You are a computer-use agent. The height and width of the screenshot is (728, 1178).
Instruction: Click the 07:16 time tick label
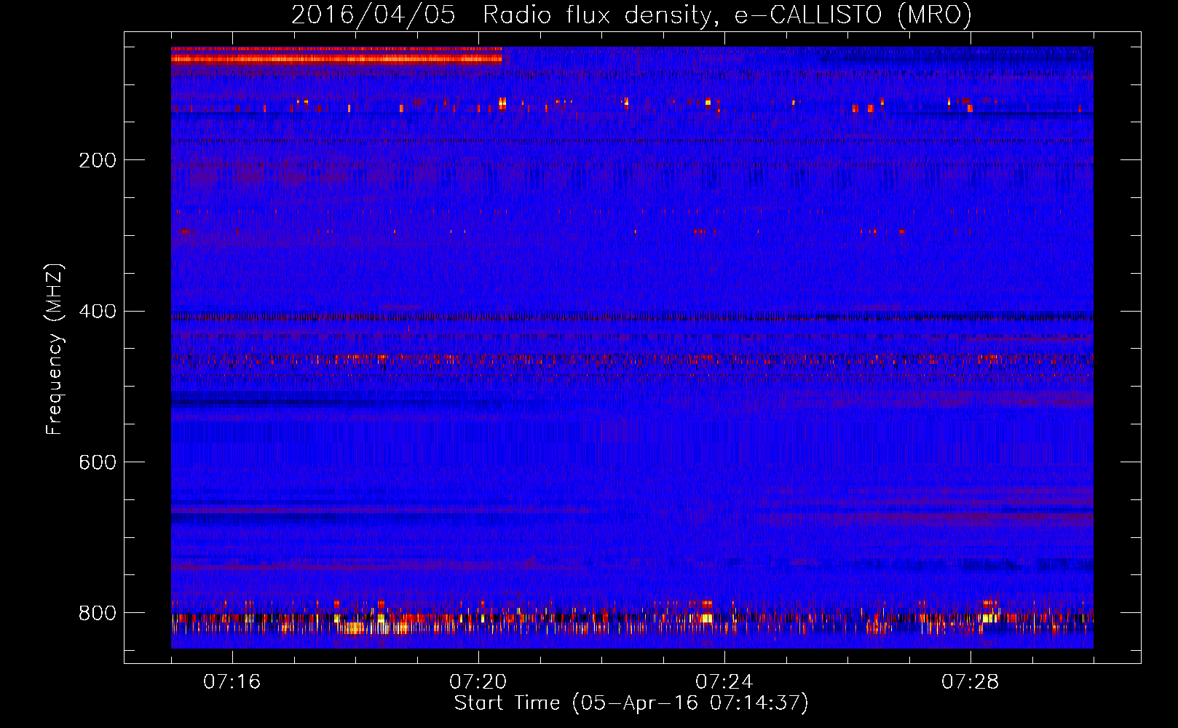click(232, 681)
